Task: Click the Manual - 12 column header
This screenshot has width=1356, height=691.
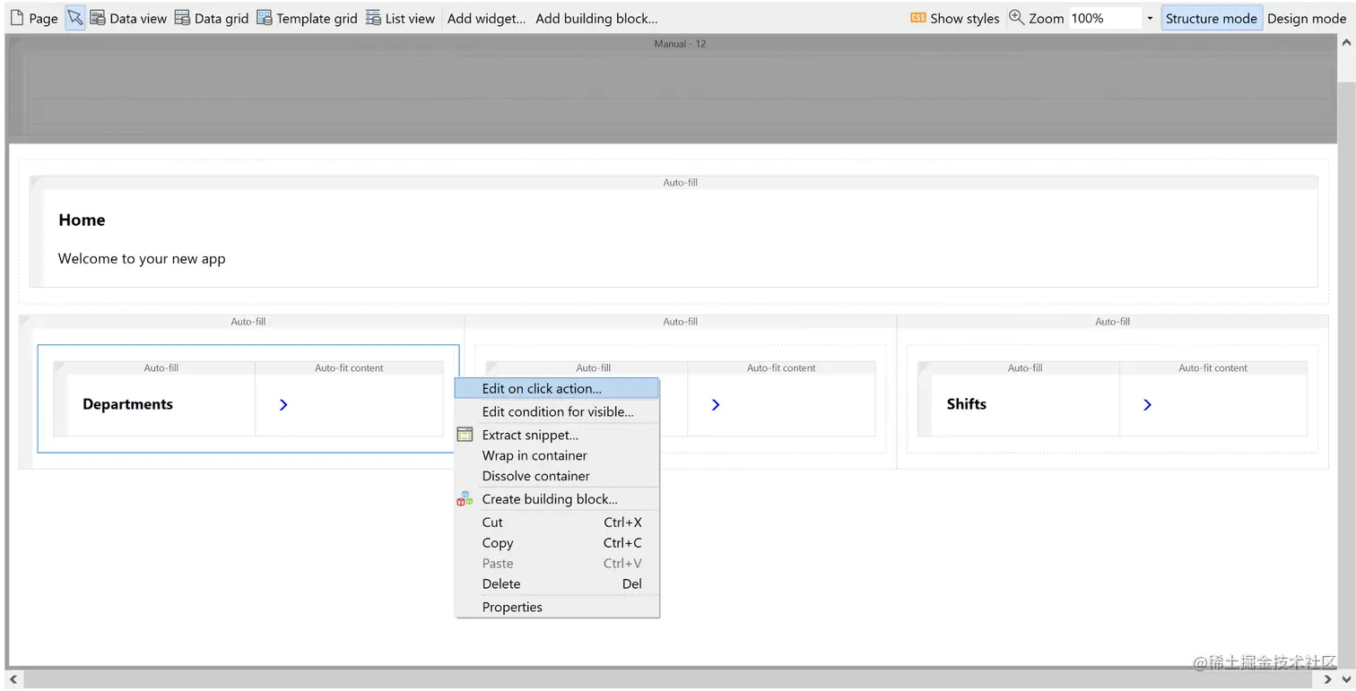Action: click(680, 43)
